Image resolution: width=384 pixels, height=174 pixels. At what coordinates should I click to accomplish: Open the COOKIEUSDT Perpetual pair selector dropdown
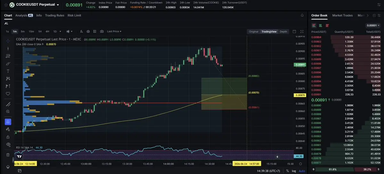coord(58,5)
